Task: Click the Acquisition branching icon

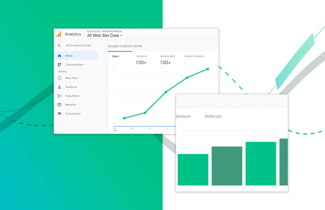Action: point(60,96)
